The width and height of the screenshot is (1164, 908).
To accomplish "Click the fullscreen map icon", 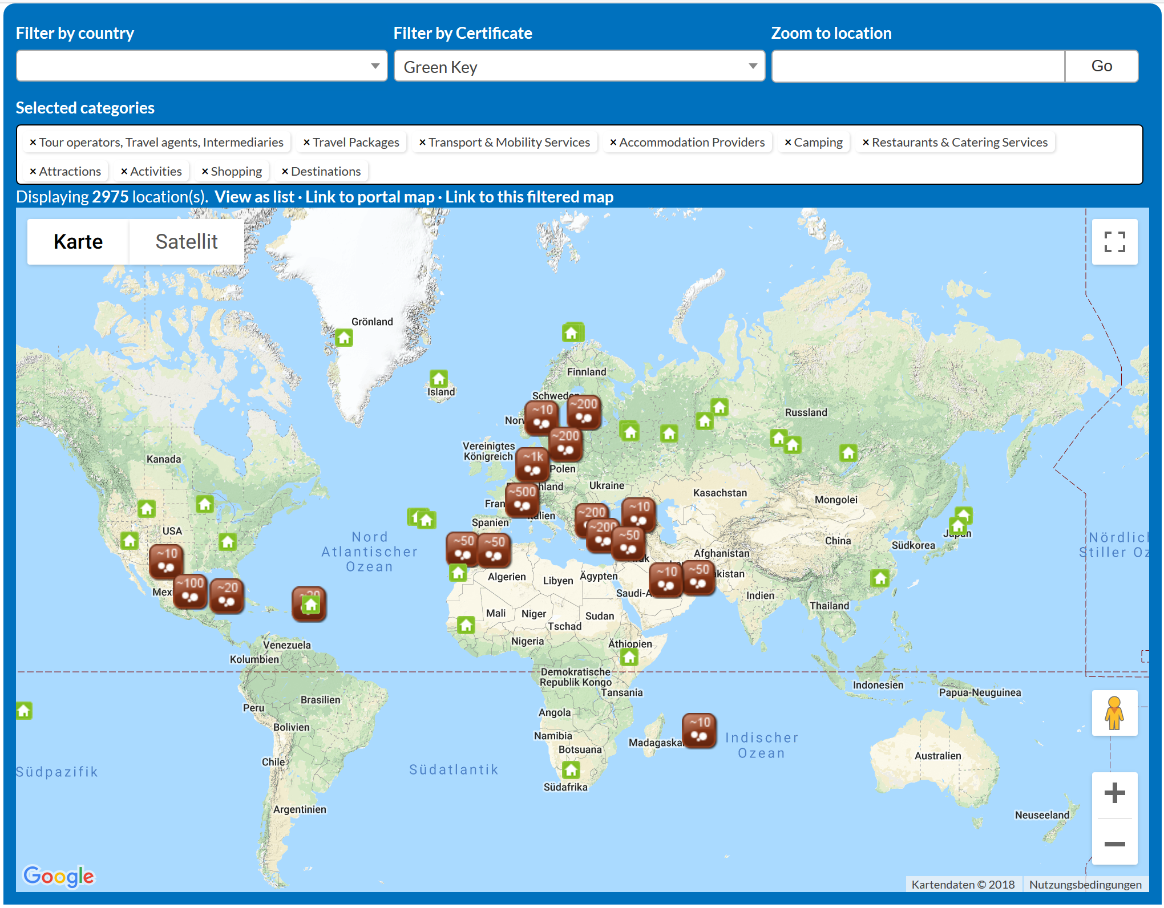I will click(1114, 242).
